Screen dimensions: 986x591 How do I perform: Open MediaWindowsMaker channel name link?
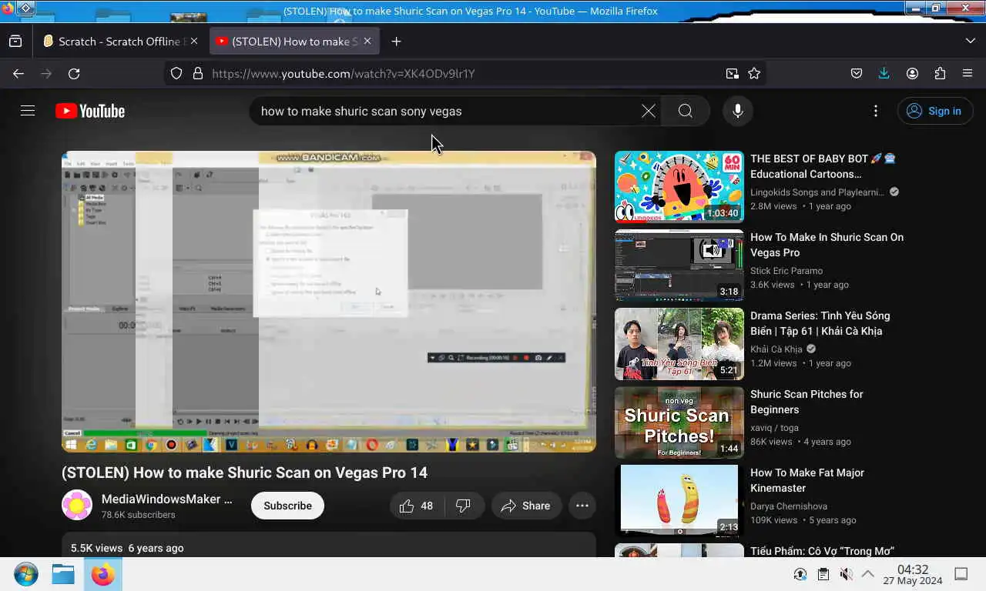pos(167,499)
